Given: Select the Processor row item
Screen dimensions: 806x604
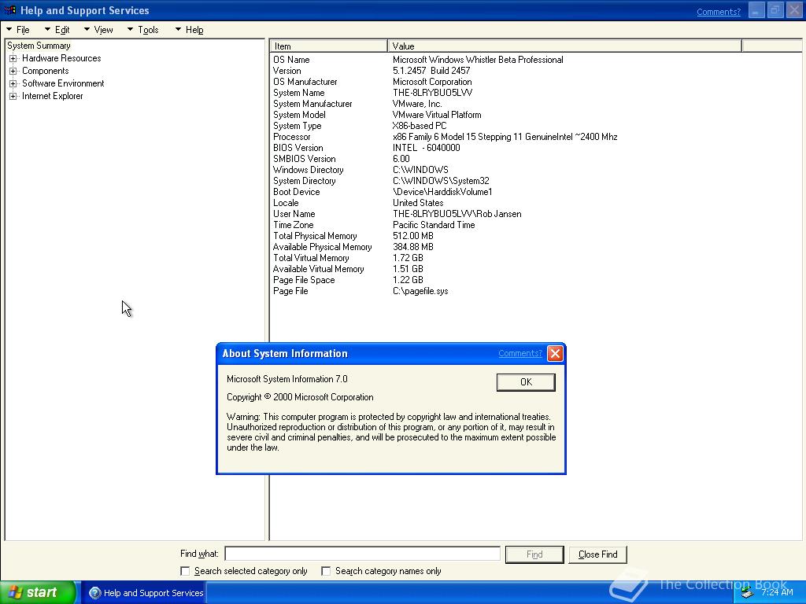Looking at the screenshot, I should (291, 137).
